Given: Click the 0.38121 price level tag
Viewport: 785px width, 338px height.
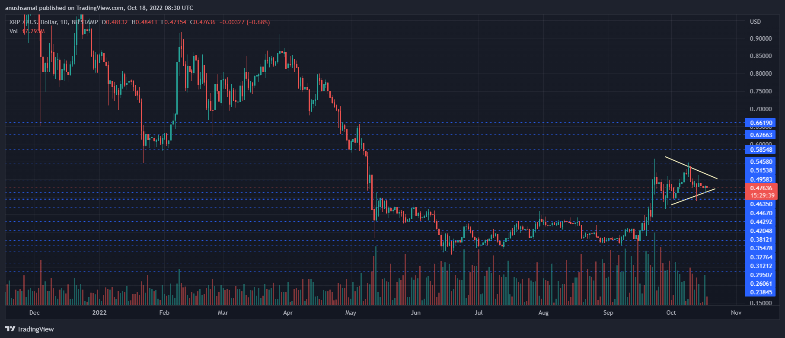Looking at the screenshot, I should coord(760,239).
